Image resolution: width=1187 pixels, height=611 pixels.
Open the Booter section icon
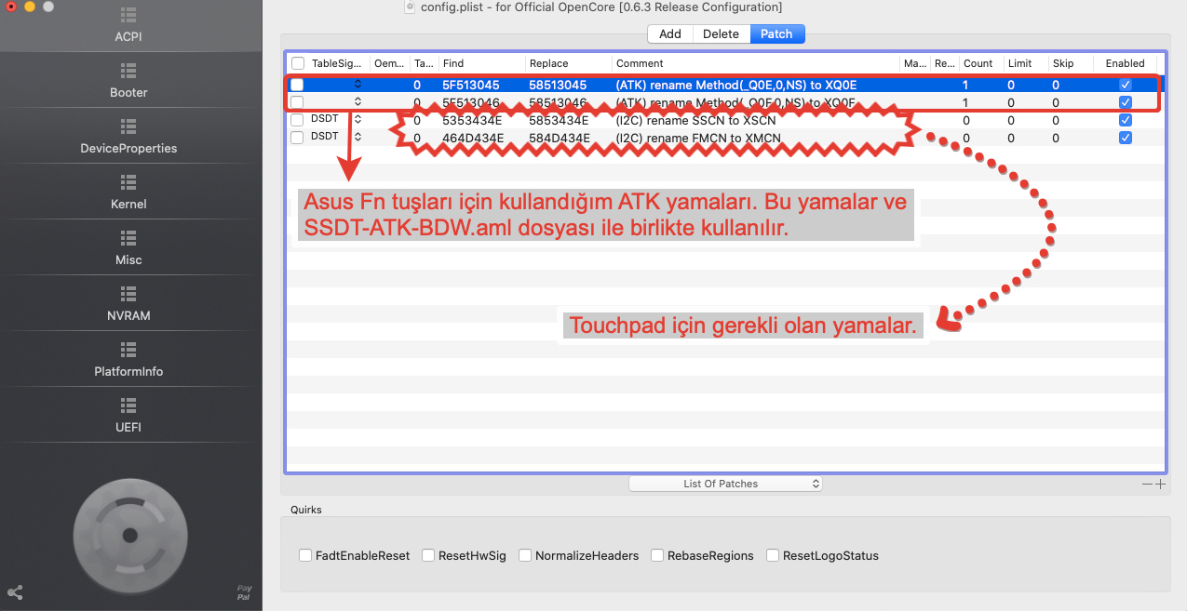pyautogui.click(x=128, y=71)
